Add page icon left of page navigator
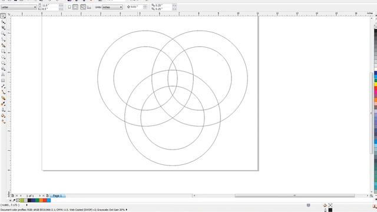Image resolution: width=377 pixels, height=212 pixels. [12, 196]
